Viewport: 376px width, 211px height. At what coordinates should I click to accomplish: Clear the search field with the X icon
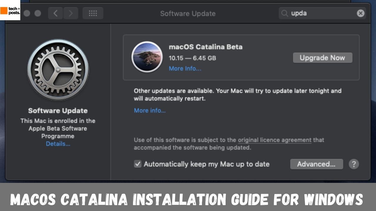pyautogui.click(x=361, y=13)
